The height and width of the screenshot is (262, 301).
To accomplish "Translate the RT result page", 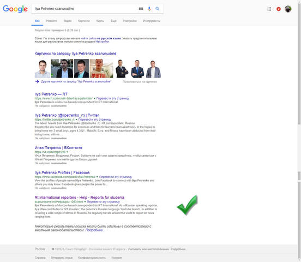I will pos(113,98).
